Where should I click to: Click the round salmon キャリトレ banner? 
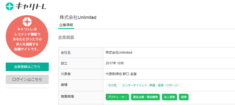pos(27,36)
